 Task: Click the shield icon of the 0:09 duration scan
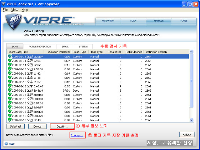click(10, 78)
